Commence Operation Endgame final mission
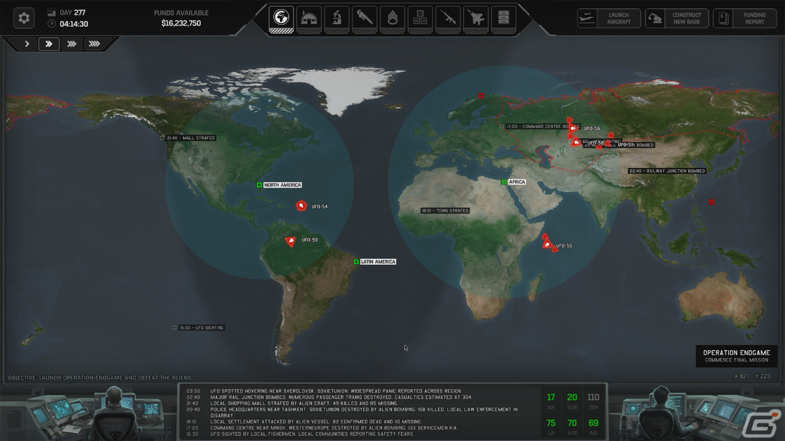Screen dimensions: 785x441 coord(737,356)
